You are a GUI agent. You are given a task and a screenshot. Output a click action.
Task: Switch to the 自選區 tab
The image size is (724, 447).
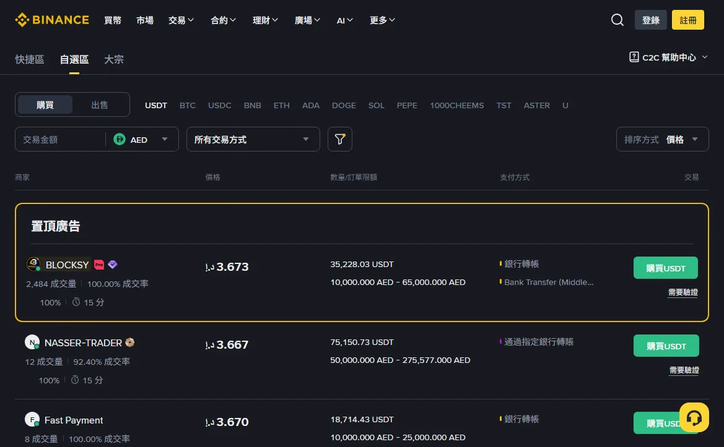[x=74, y=59]
